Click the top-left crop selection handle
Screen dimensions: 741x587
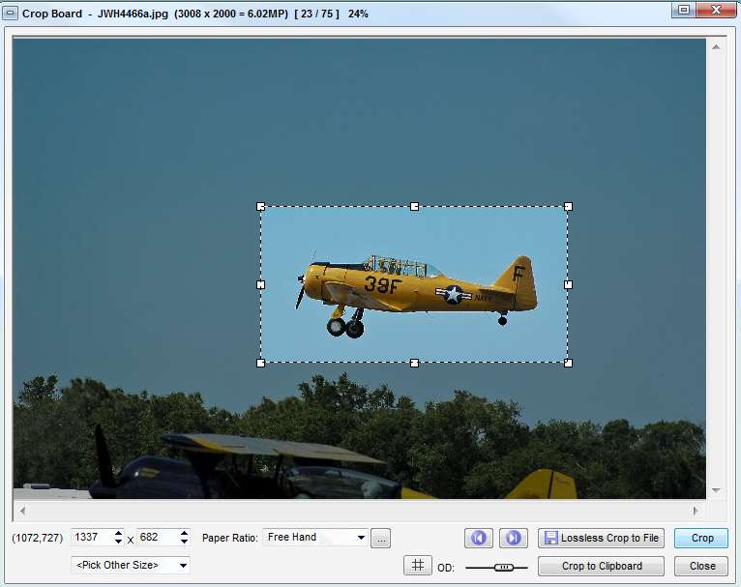(260, 206)
